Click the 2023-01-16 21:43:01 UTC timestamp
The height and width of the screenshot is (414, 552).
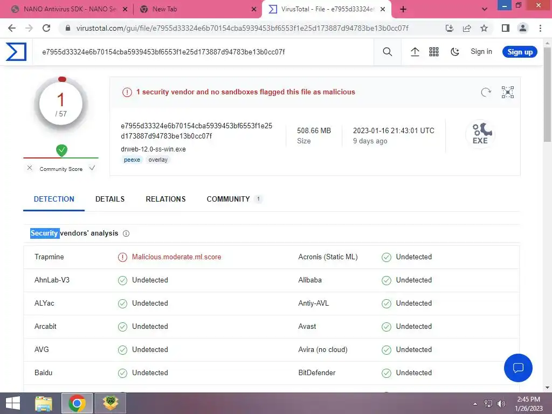click(x=394, y=130)
